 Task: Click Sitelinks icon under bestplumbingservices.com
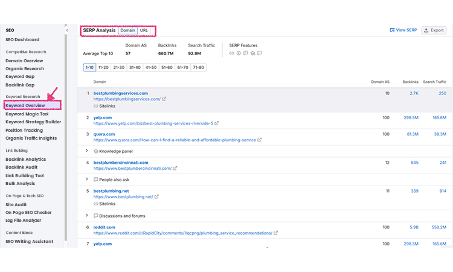(x=95, y=106)
